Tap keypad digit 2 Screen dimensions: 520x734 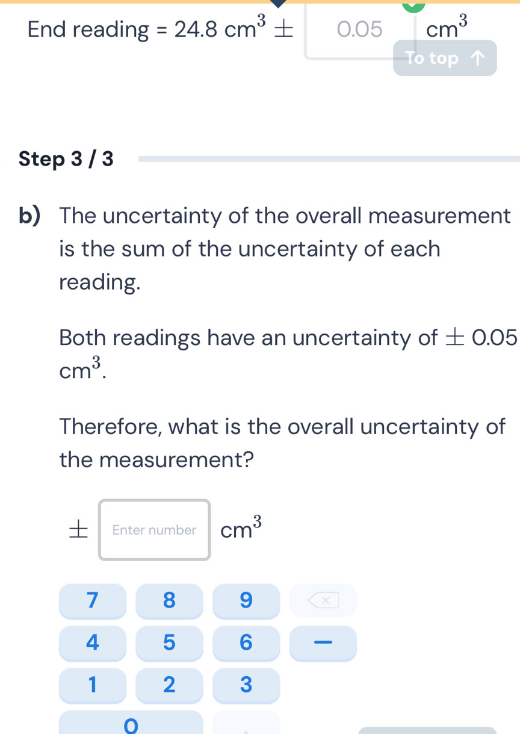169,685
